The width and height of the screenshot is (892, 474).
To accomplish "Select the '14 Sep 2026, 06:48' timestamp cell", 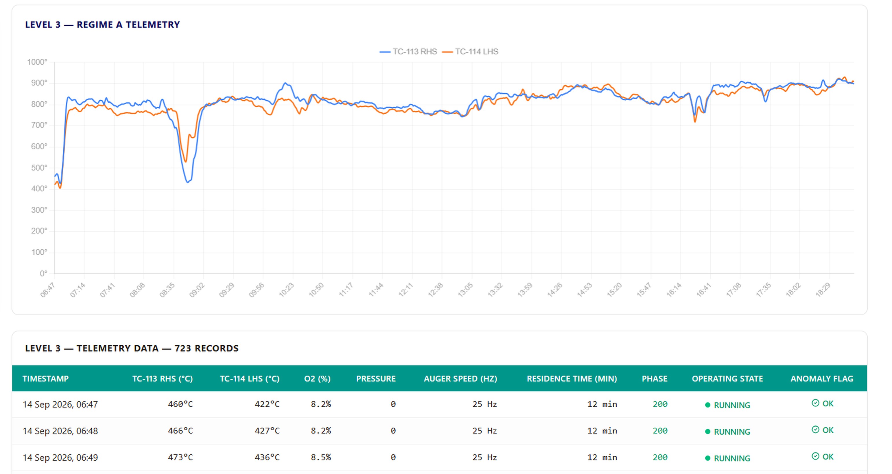I will pyautogui.click(x=60, y=431).
